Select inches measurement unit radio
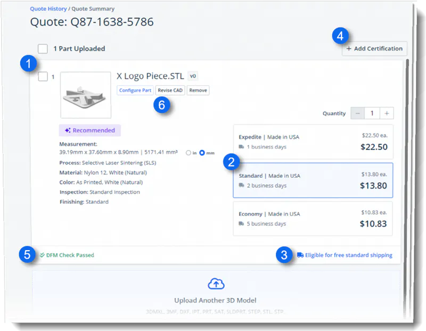Screen dimensions: 426x331 coord(189,153)
